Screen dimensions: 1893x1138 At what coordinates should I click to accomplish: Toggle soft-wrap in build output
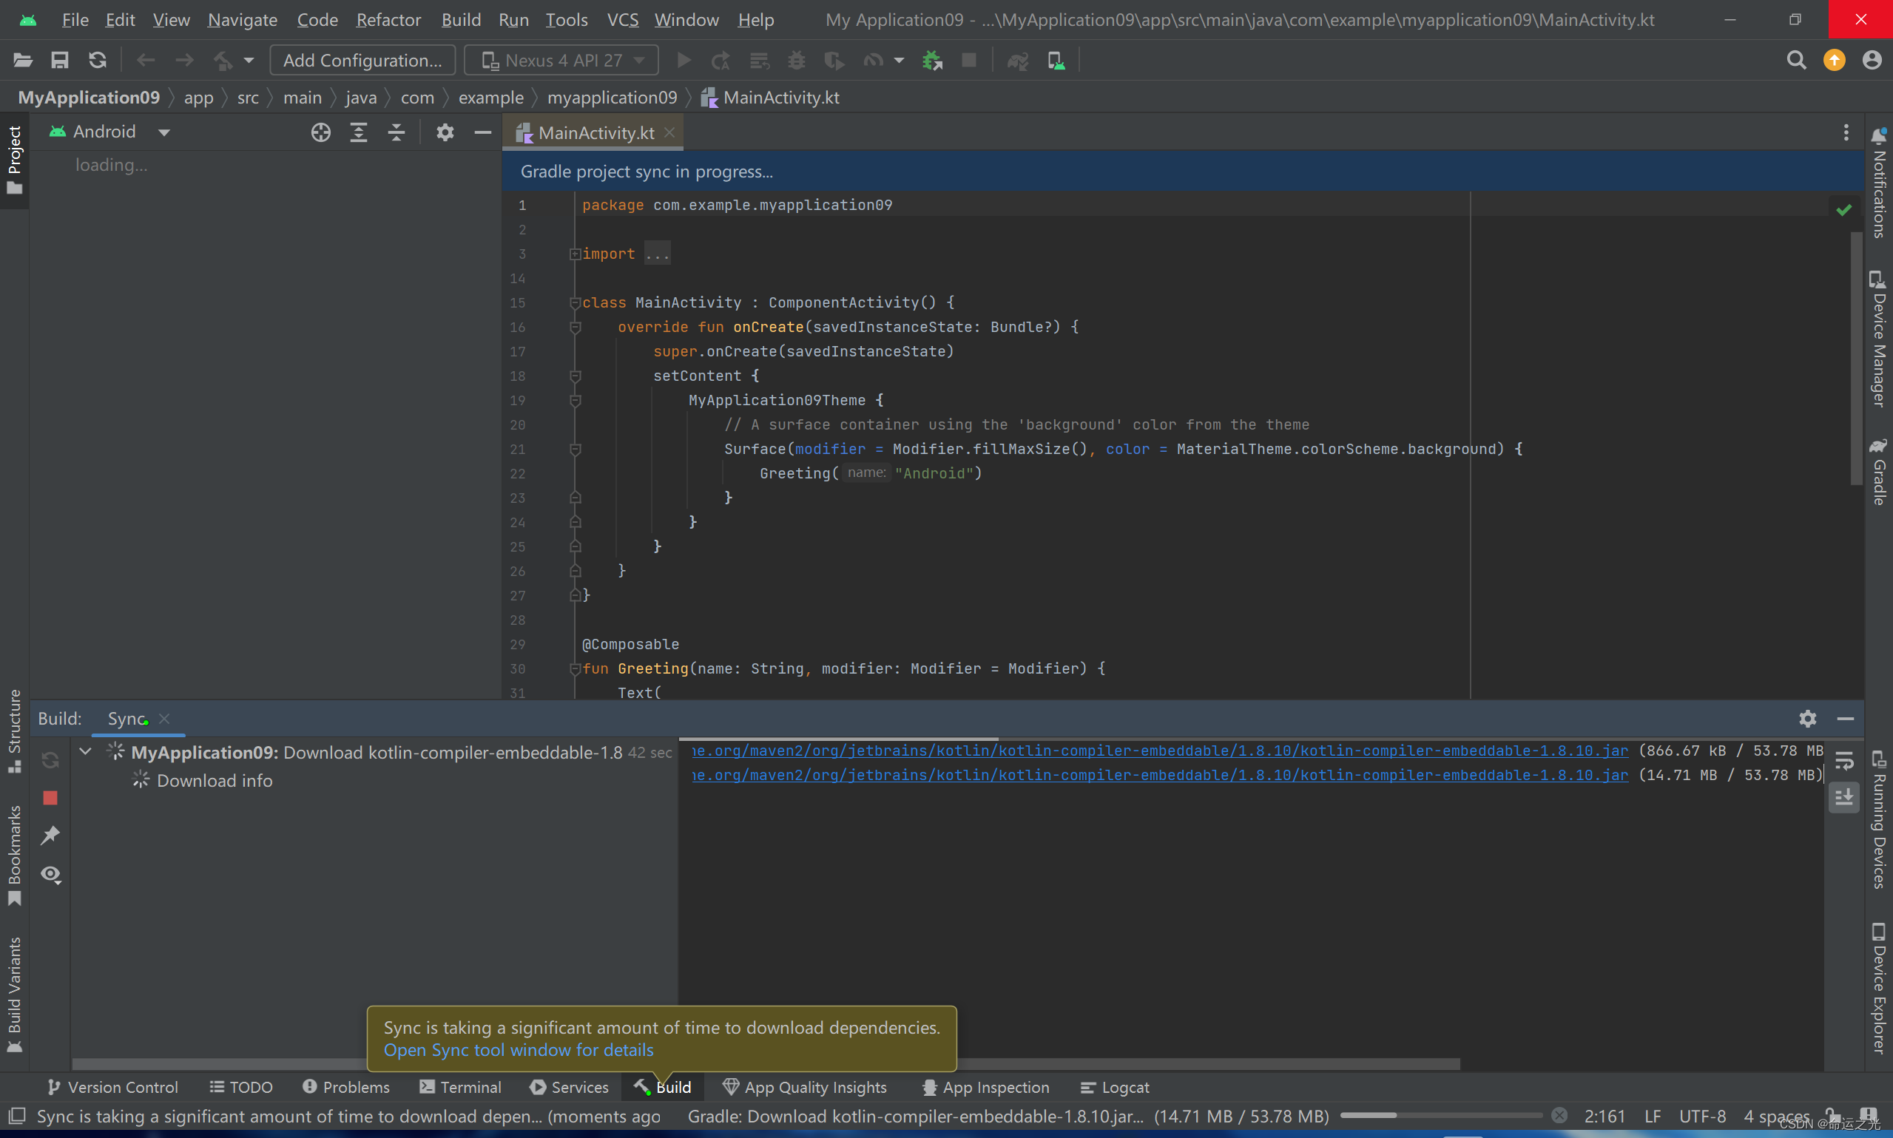click(1845, 761)
